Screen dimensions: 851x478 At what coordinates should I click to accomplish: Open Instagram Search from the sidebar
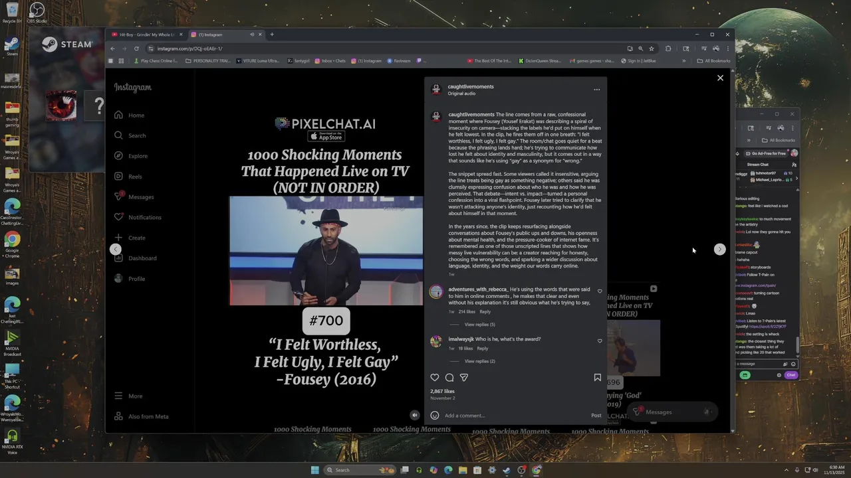click(x=130, y=135)
